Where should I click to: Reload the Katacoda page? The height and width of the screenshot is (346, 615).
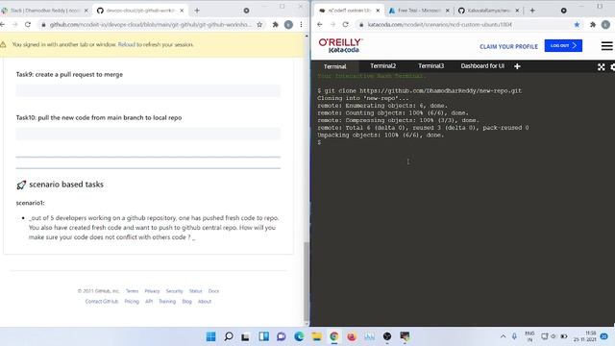[345, 24]
